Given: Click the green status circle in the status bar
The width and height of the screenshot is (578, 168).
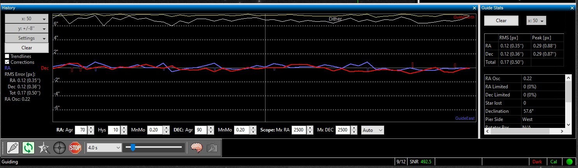Looking at the screenshot, I should pos(569,162).
